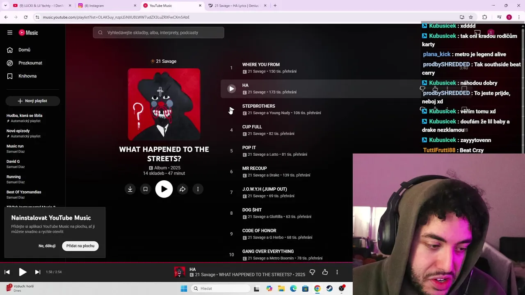525x295 pixels.
Task: Click the address bar URL
Action: tap(116, 17)
